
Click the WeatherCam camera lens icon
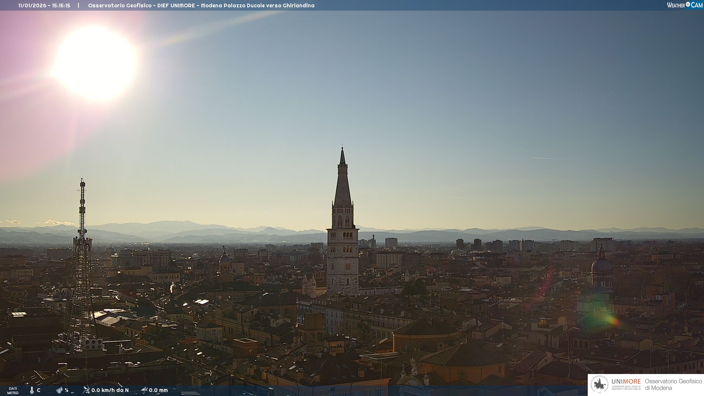click(x=688, y=4)
